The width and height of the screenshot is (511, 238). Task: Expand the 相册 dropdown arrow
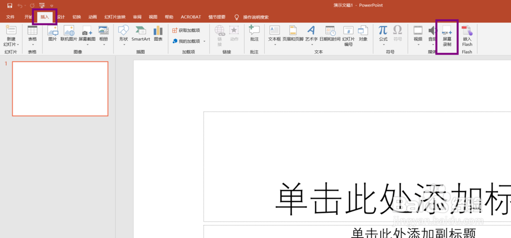click(104, 44)
